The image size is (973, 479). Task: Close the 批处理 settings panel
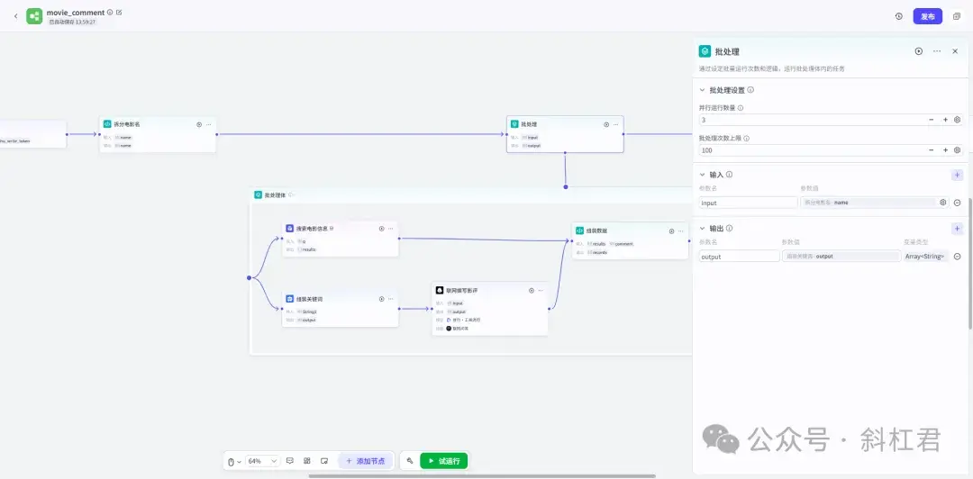[x=955, y=51]
